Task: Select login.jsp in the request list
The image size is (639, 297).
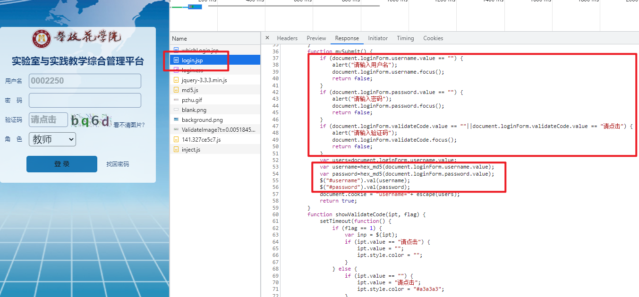Action: coord(215,60)
